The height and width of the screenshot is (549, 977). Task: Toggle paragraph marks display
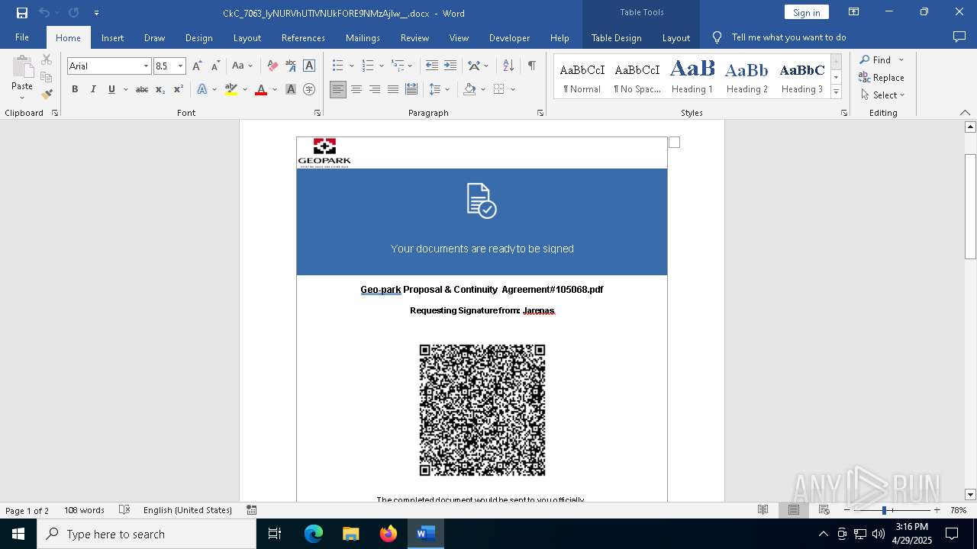click(531, 66)
